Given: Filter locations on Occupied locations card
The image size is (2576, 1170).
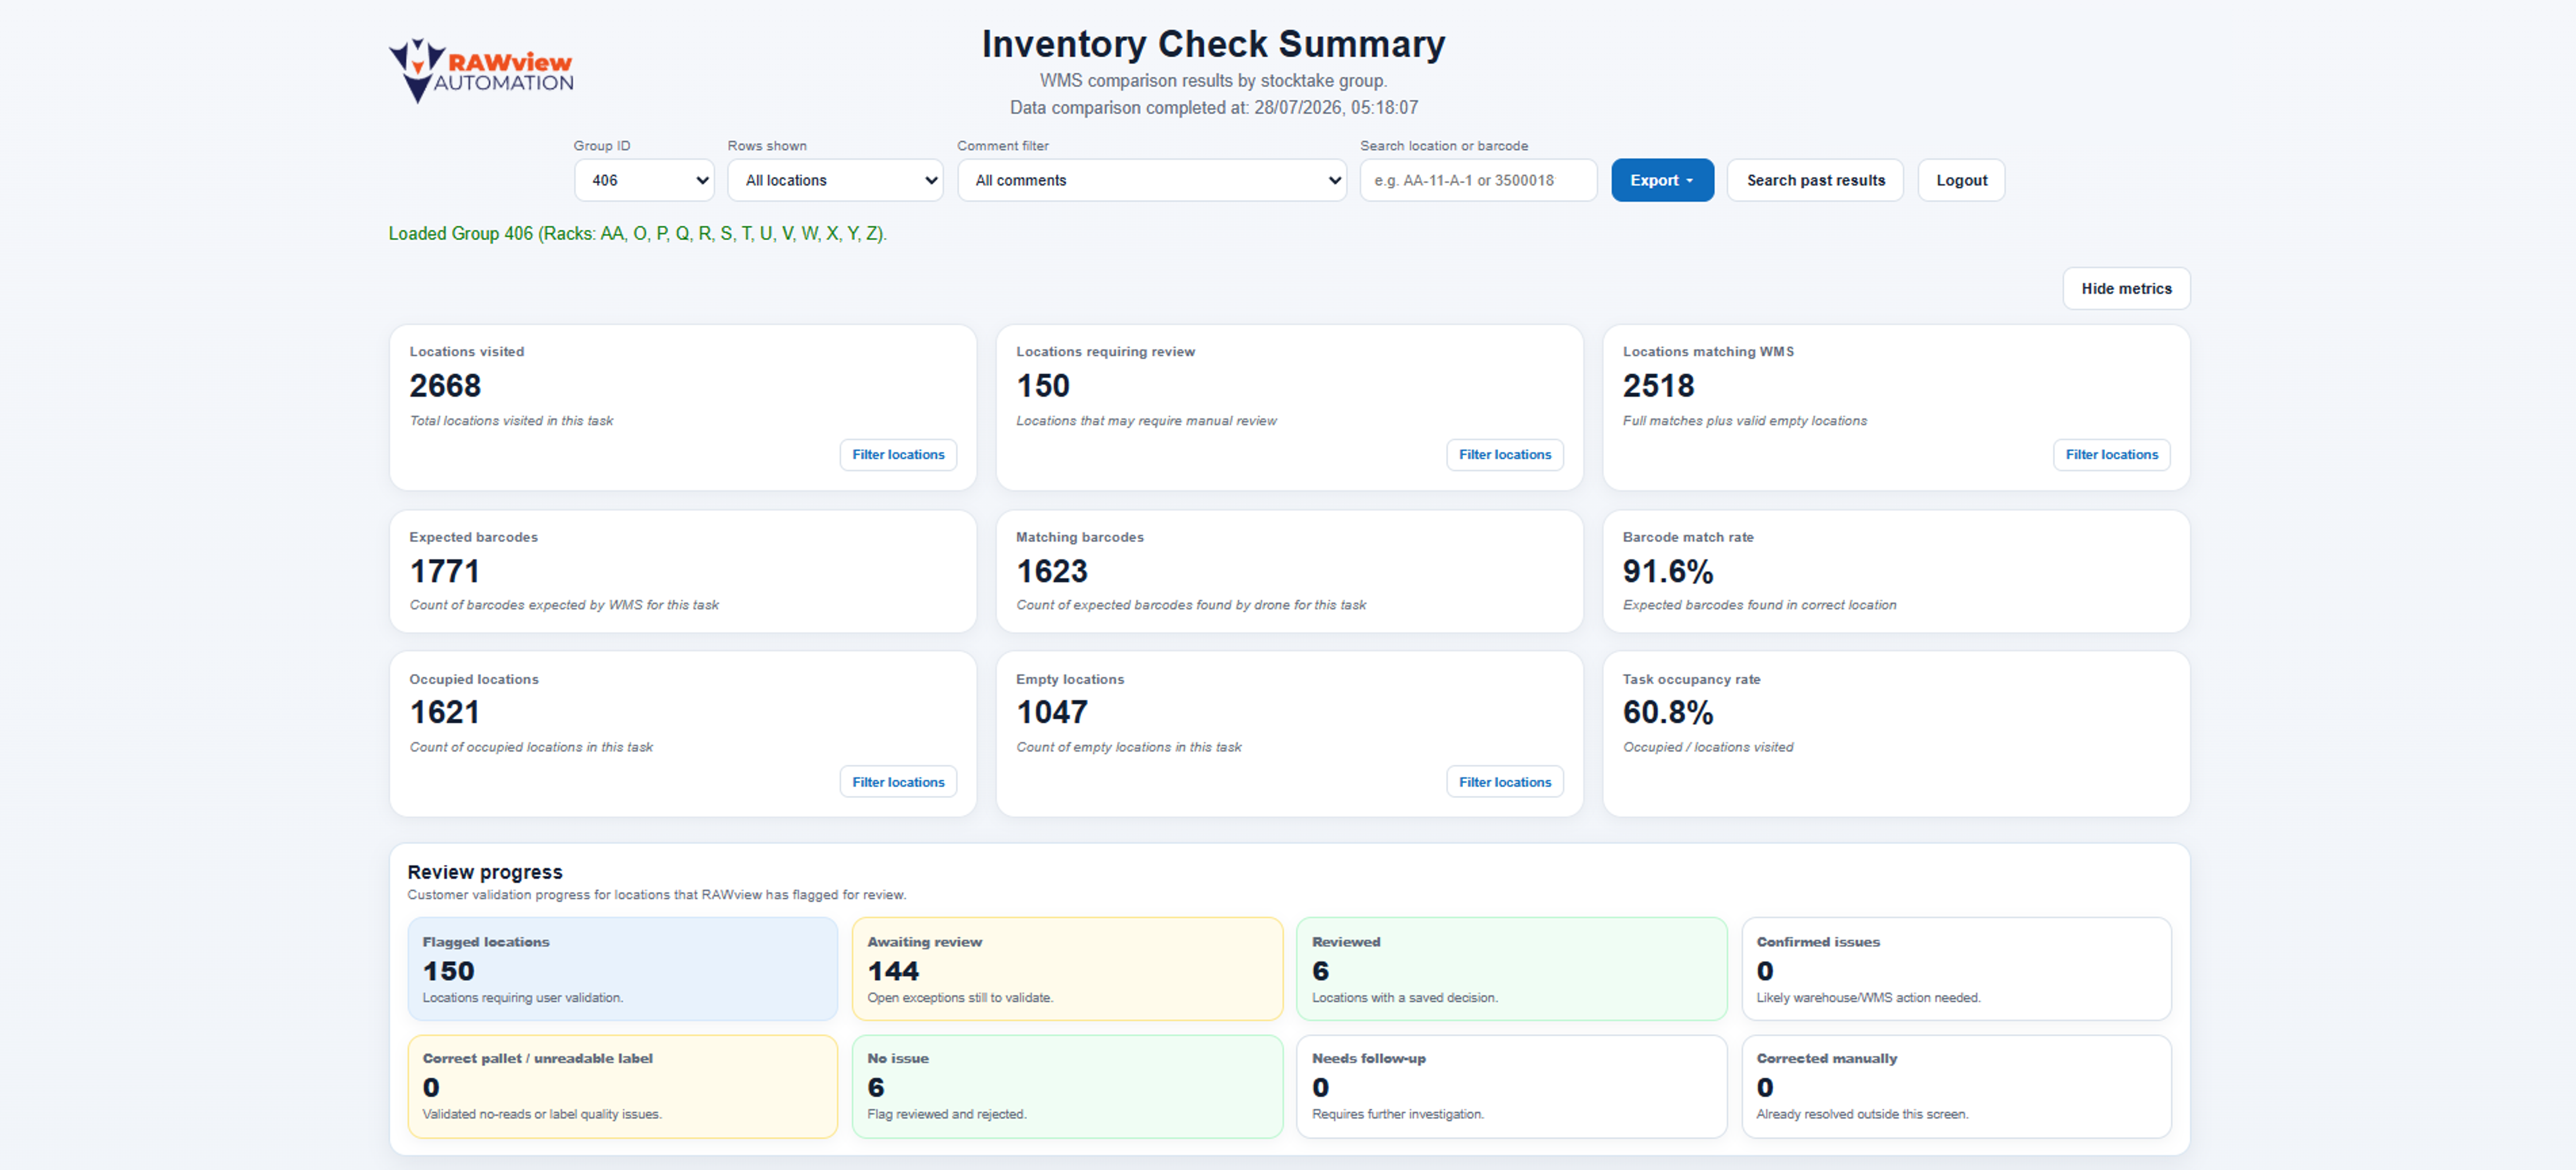Looking at the screenshot, I should [898, 782].
